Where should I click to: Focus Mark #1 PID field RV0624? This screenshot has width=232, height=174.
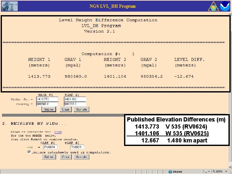click(x=50, y=147)
